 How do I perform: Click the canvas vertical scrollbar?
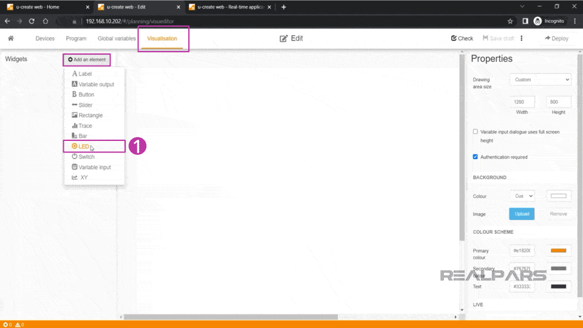click(462, 149)
